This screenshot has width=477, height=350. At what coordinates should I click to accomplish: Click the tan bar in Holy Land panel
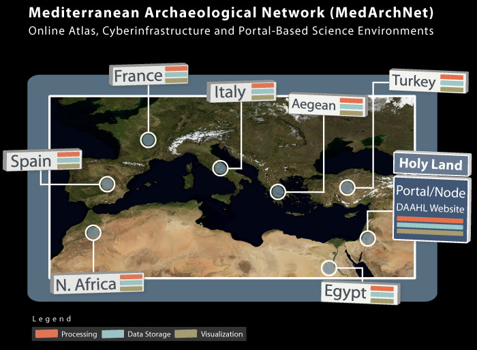point(430,232)
